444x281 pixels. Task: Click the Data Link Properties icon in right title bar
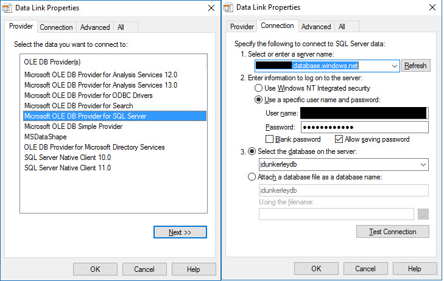pos(228,8)
